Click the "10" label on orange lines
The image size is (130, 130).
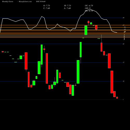125,32
